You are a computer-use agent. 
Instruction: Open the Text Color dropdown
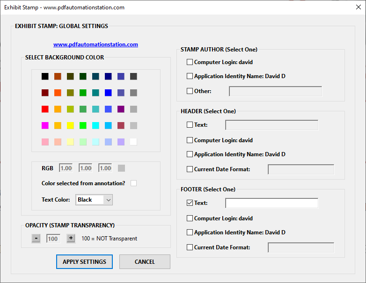click(x=94, y=200)
